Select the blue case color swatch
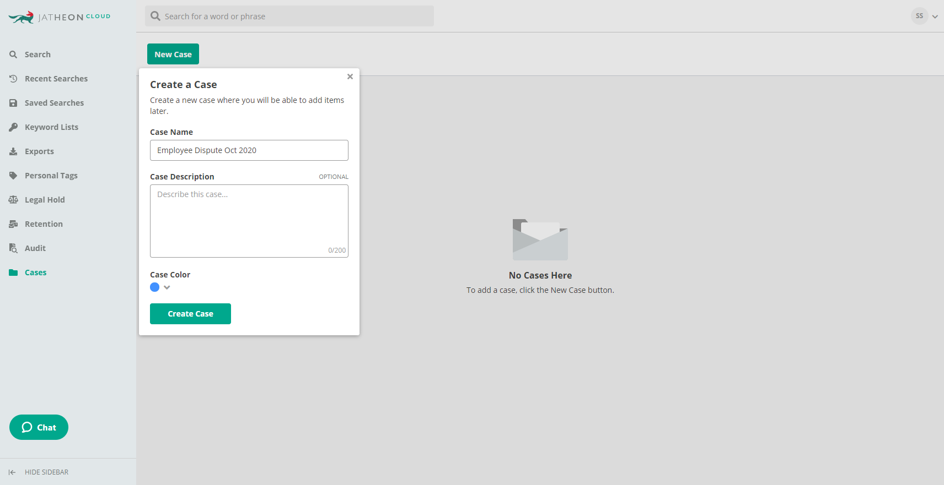 [x=155, y=287]
